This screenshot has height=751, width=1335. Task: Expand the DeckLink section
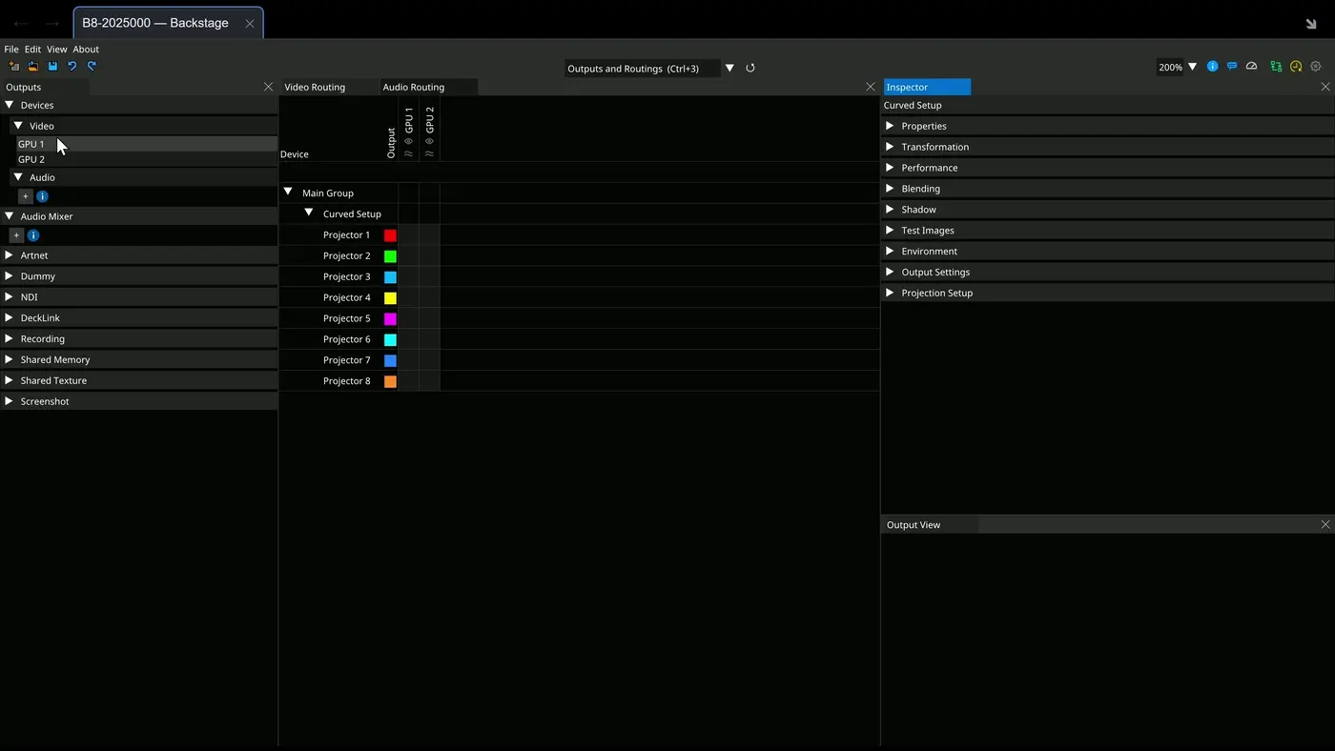coord(9,318)
